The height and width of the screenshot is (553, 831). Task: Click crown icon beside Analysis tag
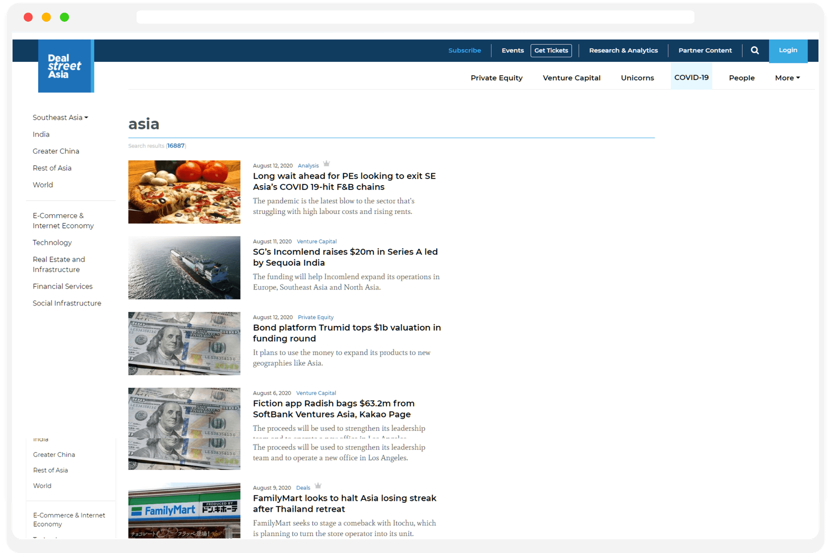[326, 164]
